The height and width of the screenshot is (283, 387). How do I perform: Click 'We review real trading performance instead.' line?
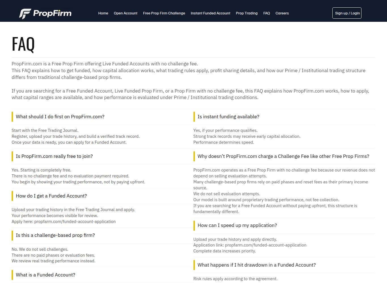click(54, 261)
